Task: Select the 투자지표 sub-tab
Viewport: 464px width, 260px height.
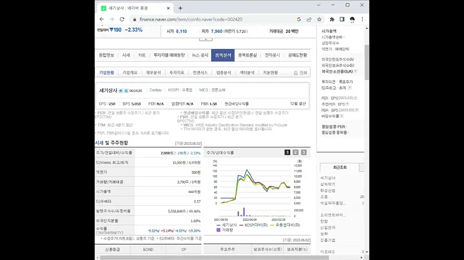Action: click(177, 73)
